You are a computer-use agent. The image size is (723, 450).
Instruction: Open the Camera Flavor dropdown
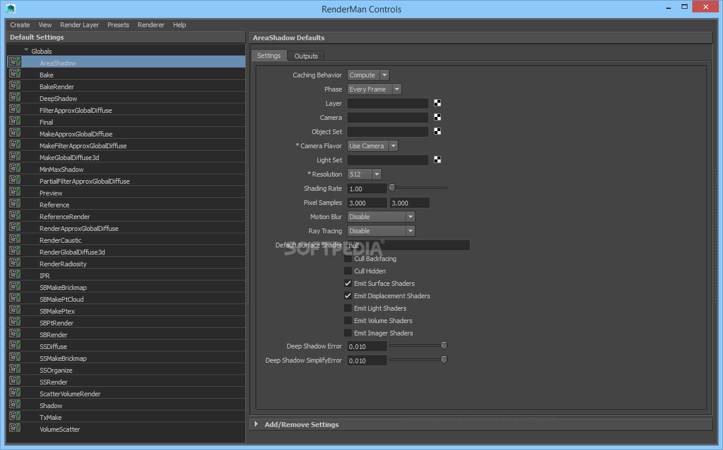pyautogui.click(x=372, y=146)
